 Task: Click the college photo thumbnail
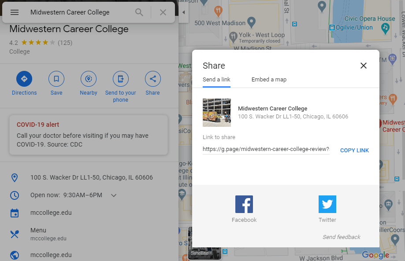click(x=216, y=112)
